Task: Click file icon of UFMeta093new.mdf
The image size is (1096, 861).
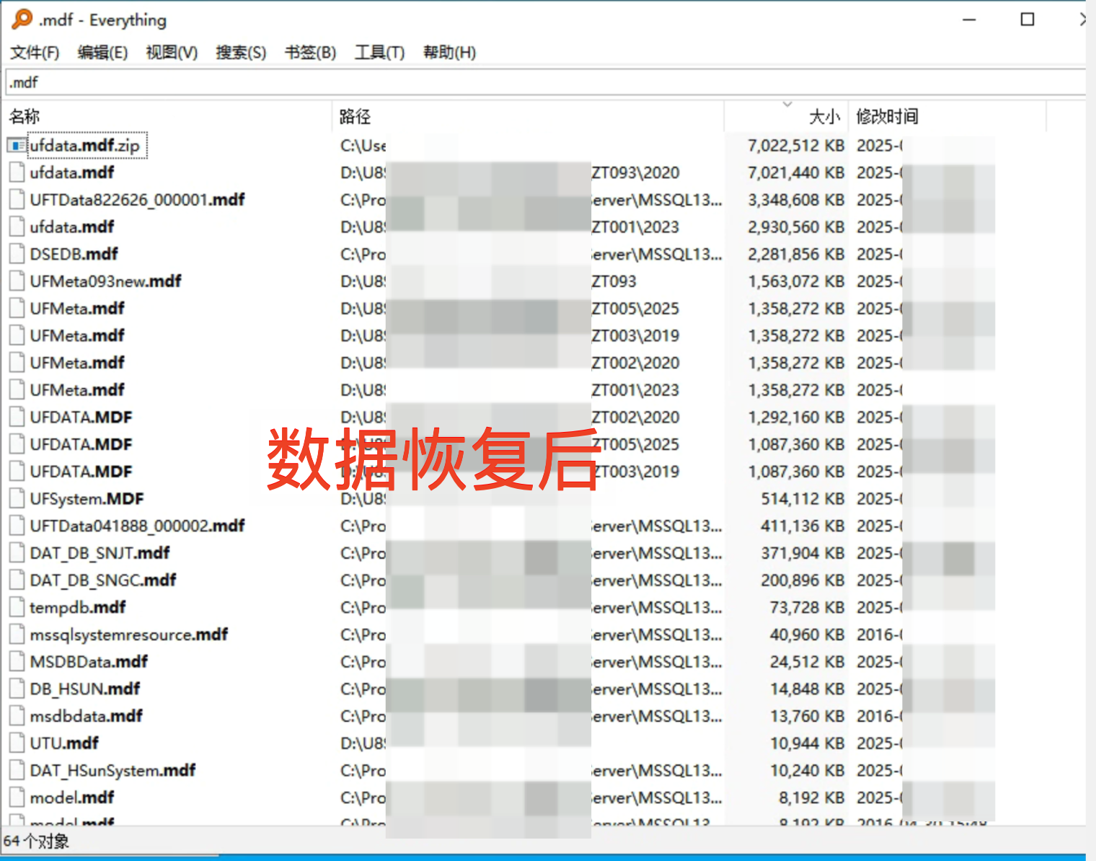Action: [17, 281]
